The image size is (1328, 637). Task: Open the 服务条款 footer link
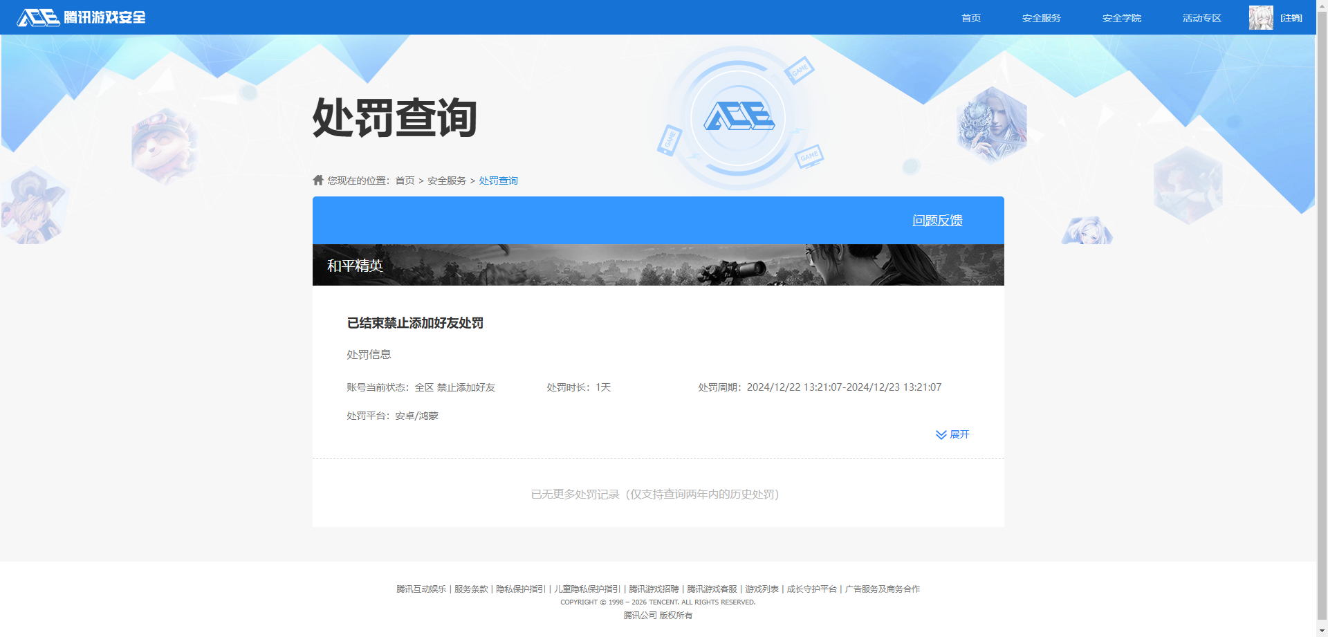(471, 589)
